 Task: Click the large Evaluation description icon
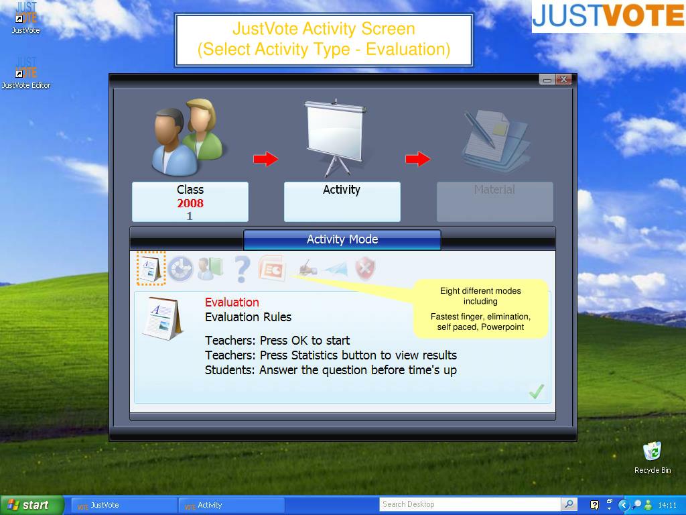(x=163, y=319)
